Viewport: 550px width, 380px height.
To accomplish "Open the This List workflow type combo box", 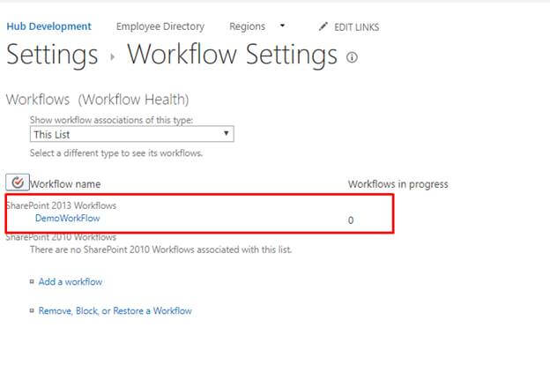I will [x=132, y=134].
